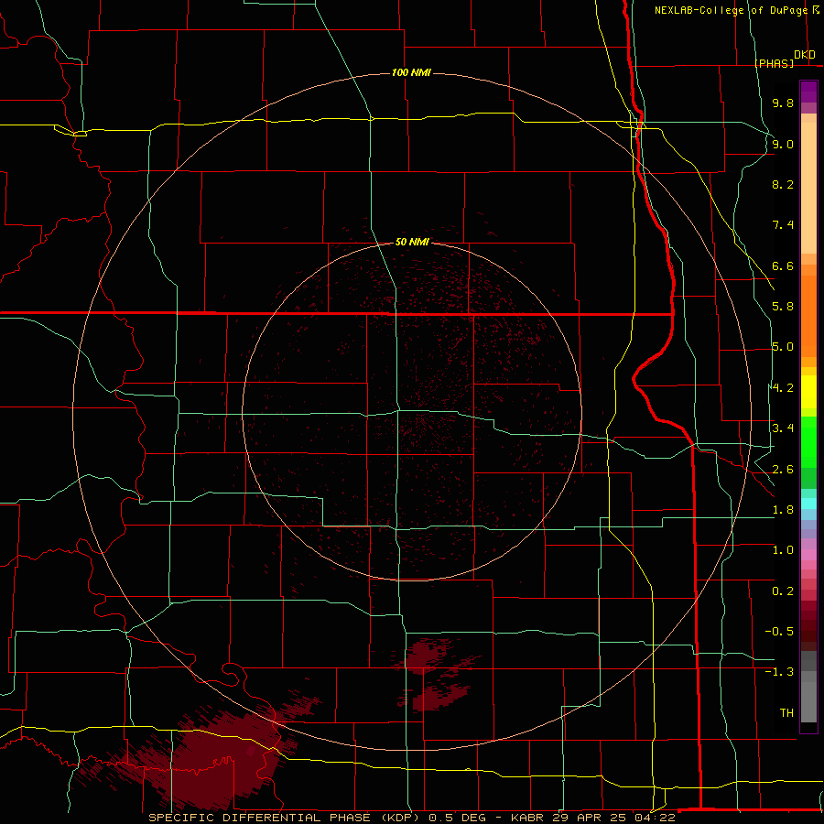The width and height of the screenshot is (824, 824).
Task: Select the 9.8 value on the color scale
Action: [x=783, y=103]
